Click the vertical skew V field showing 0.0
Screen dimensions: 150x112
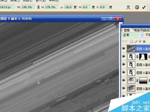point(104,7)
